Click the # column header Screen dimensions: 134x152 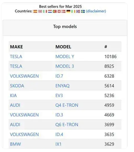pos(106,47)
